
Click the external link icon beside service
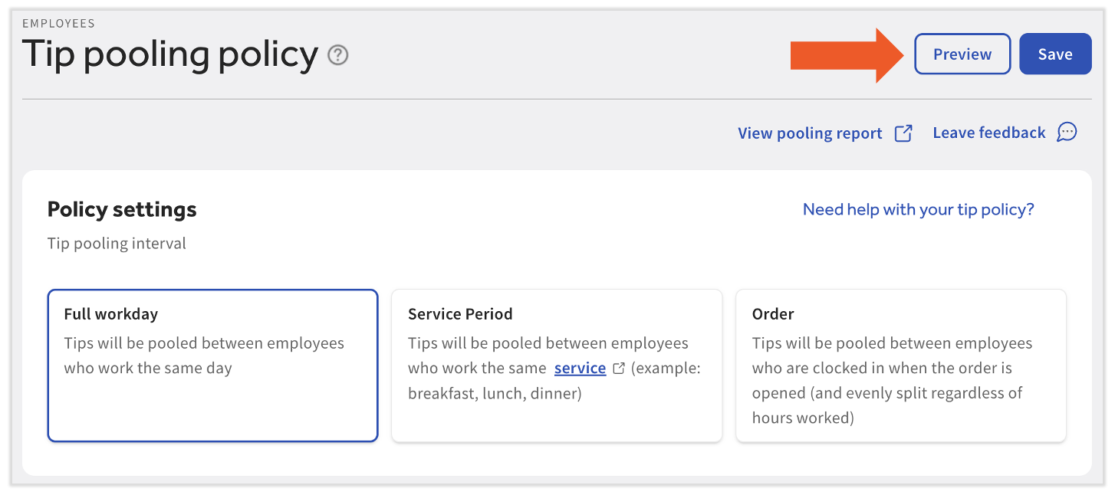(618, 367)
